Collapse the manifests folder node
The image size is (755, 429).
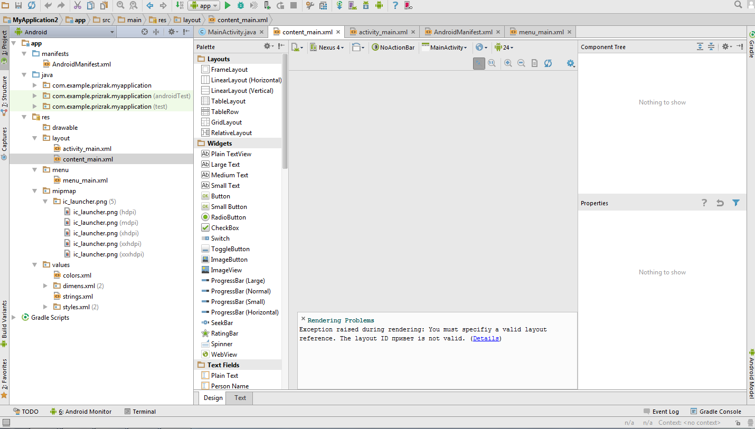(x=24, y=53)
